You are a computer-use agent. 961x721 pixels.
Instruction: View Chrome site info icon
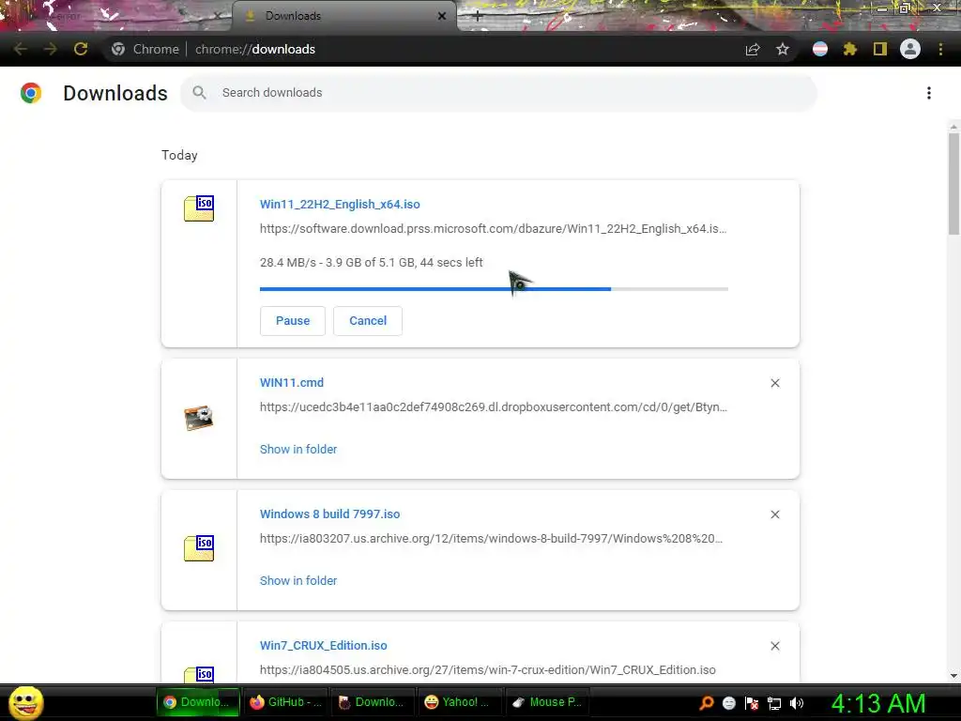click(118, 49)
